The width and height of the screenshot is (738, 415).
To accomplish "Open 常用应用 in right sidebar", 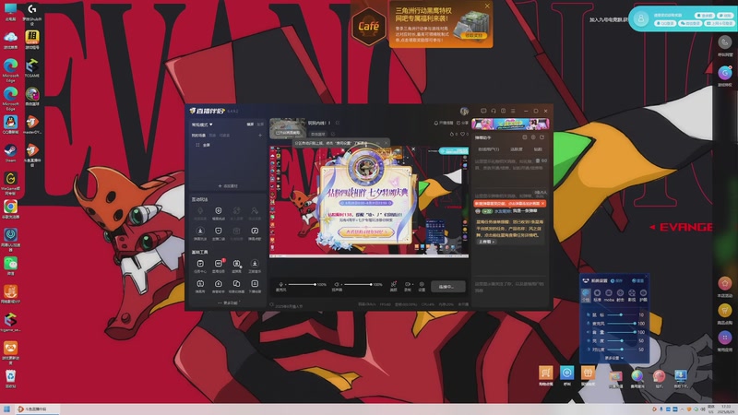I will tap(725, 340).
